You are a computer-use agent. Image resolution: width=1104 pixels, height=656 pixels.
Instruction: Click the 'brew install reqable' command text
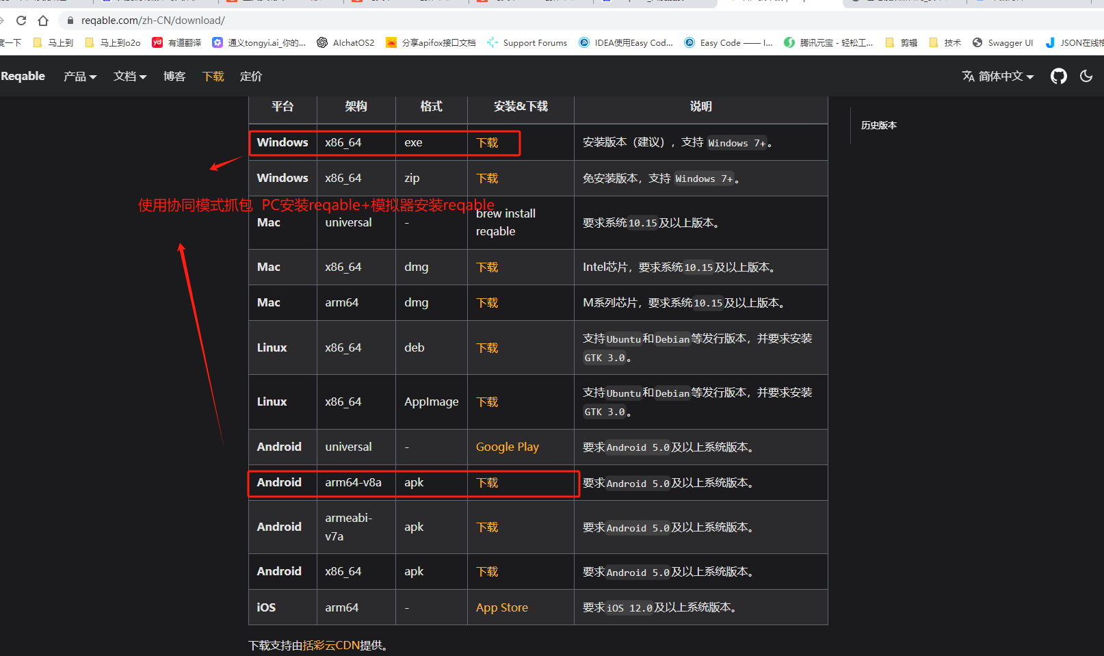pyautogui.click(x=506, y=222)
